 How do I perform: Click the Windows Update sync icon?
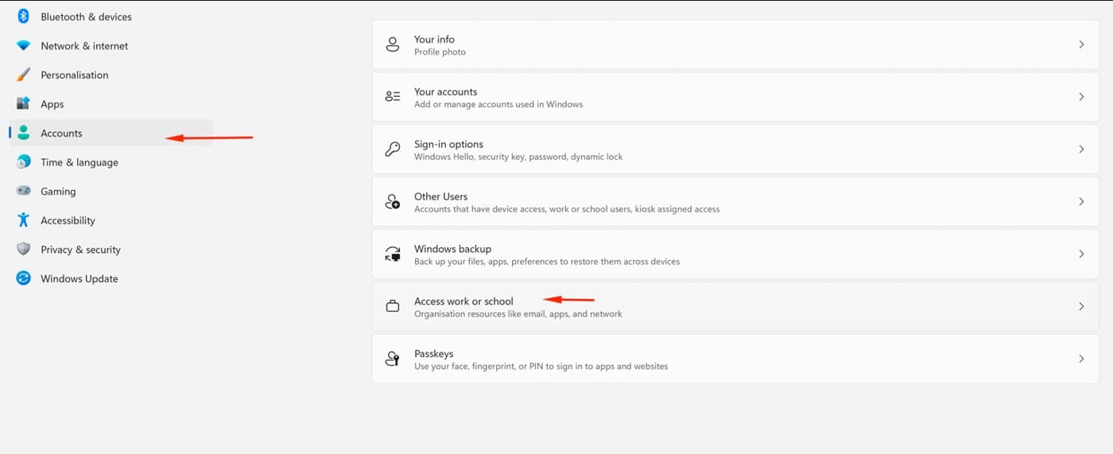click(x=24, y=278)
